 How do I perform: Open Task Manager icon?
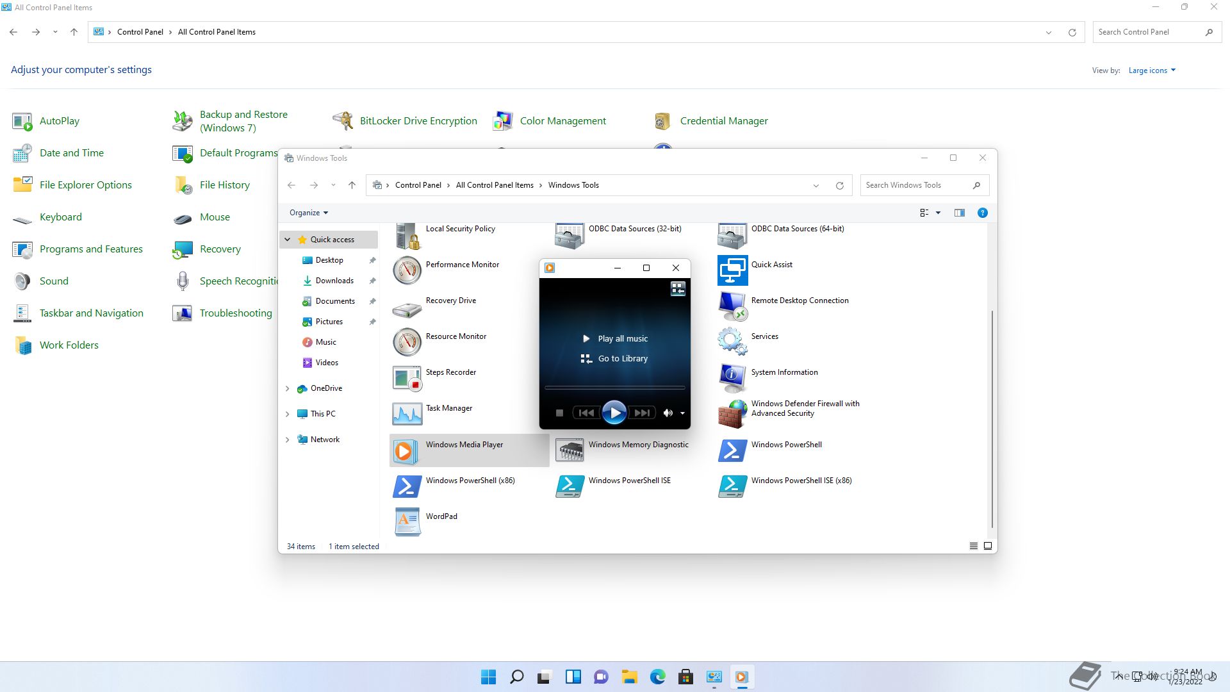[407, 414]
